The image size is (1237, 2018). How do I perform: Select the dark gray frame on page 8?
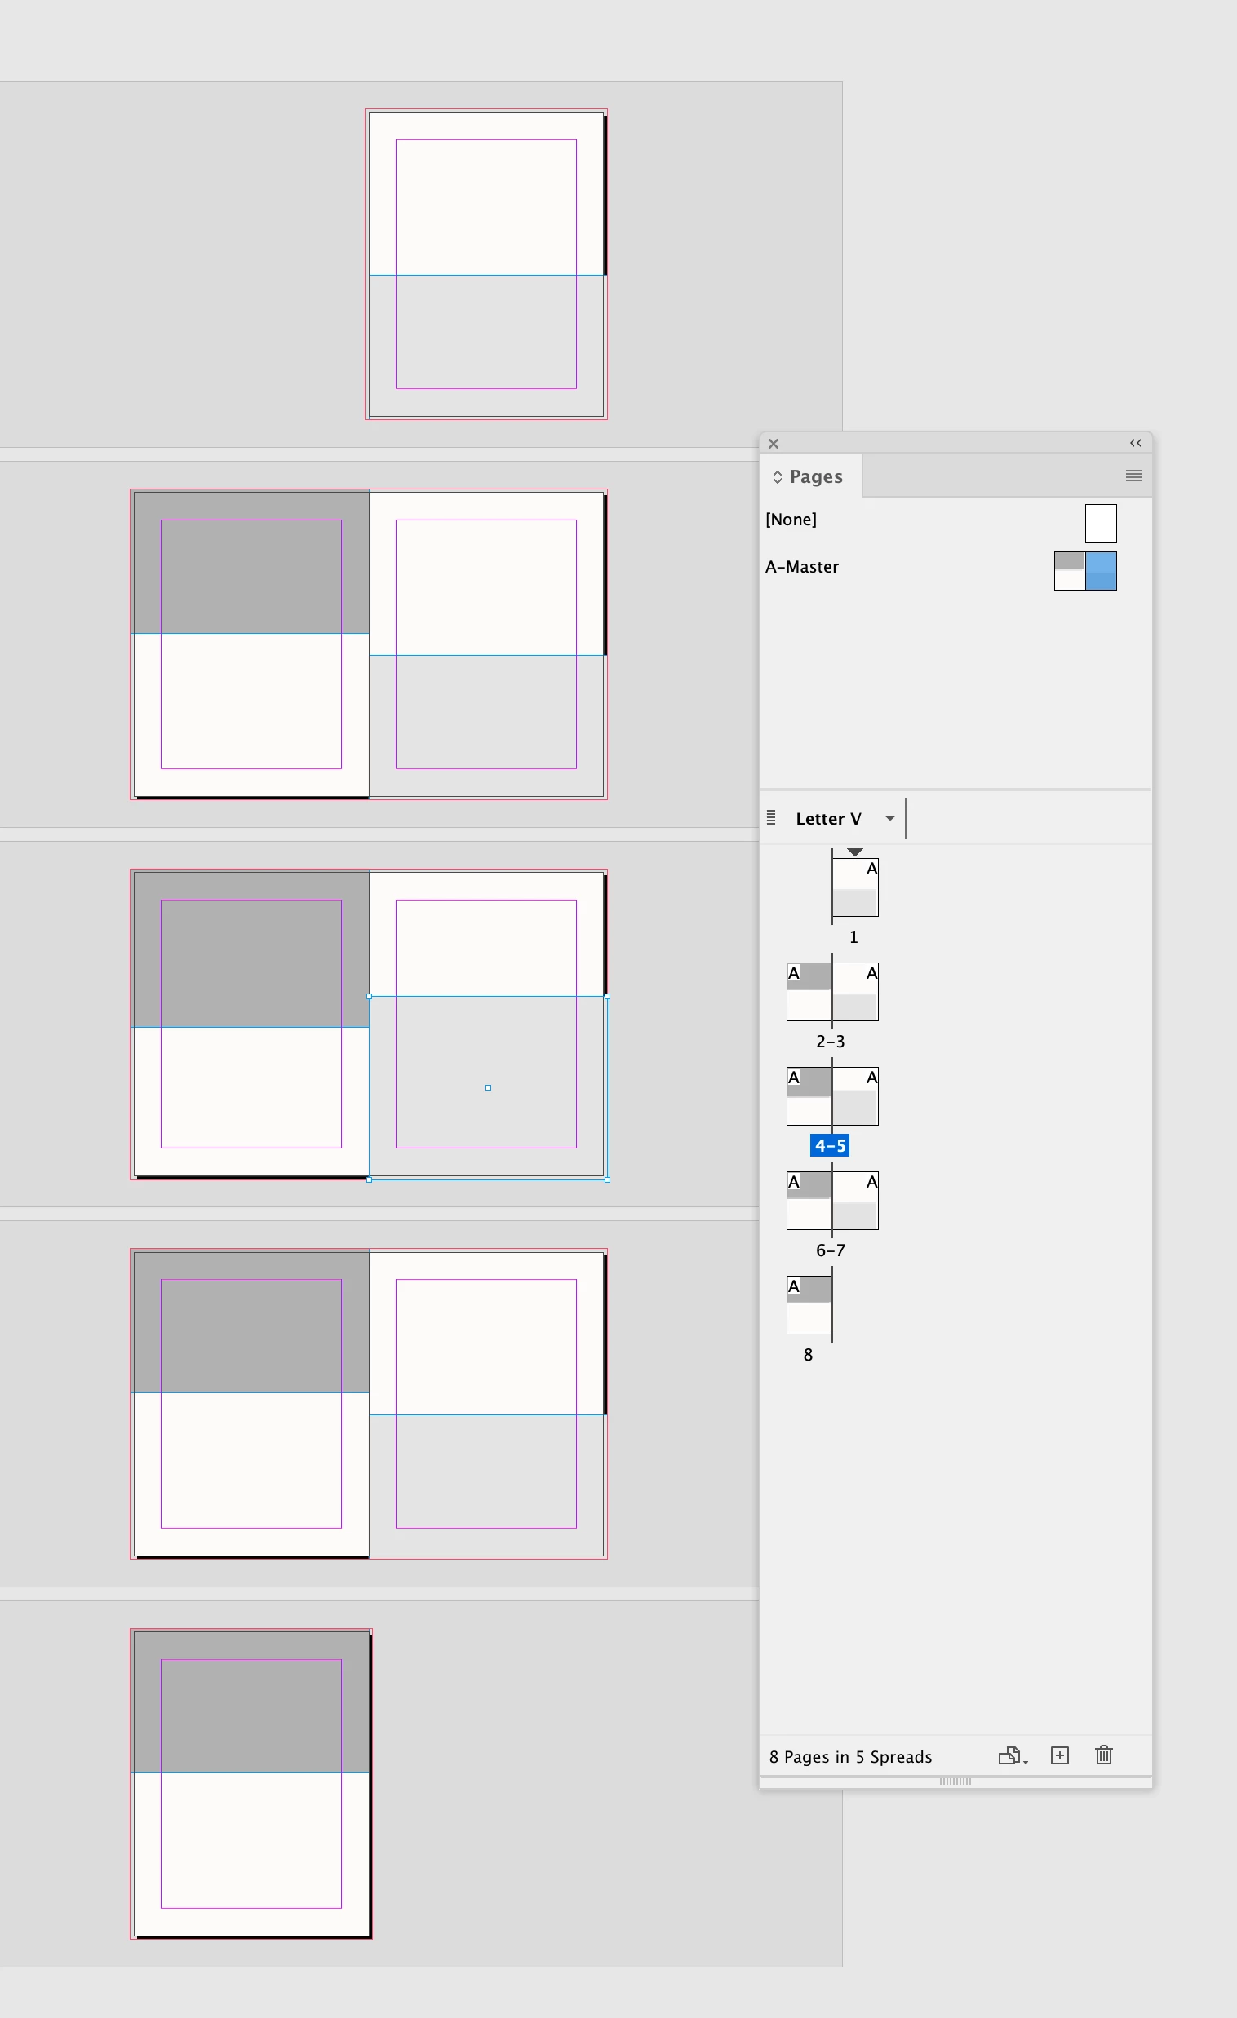click(x=251, y=1701)
